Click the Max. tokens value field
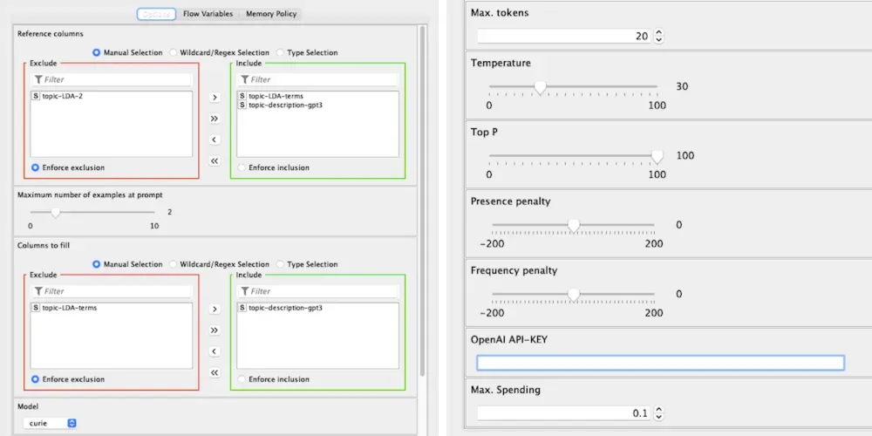This screenshot has height=436, width=872. 564,36
